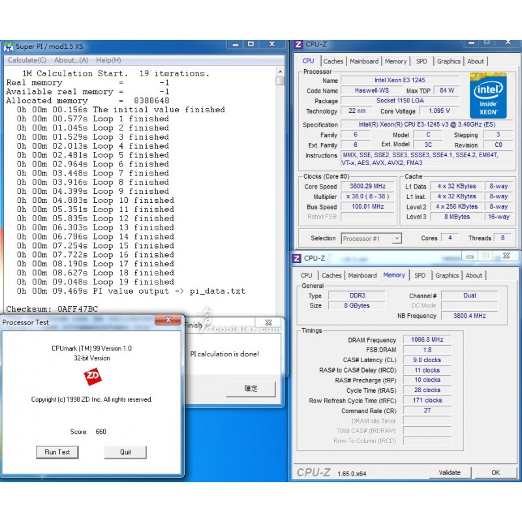Click the Super PI vertical scrollbar thumb

click(x=280, y=81)
